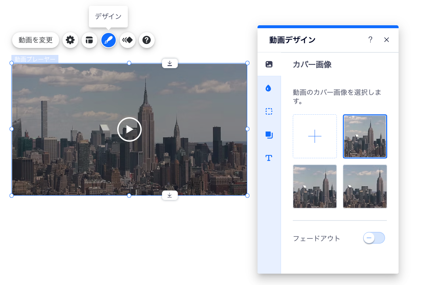Open help in 動画デザイン panel

point(370,40)
